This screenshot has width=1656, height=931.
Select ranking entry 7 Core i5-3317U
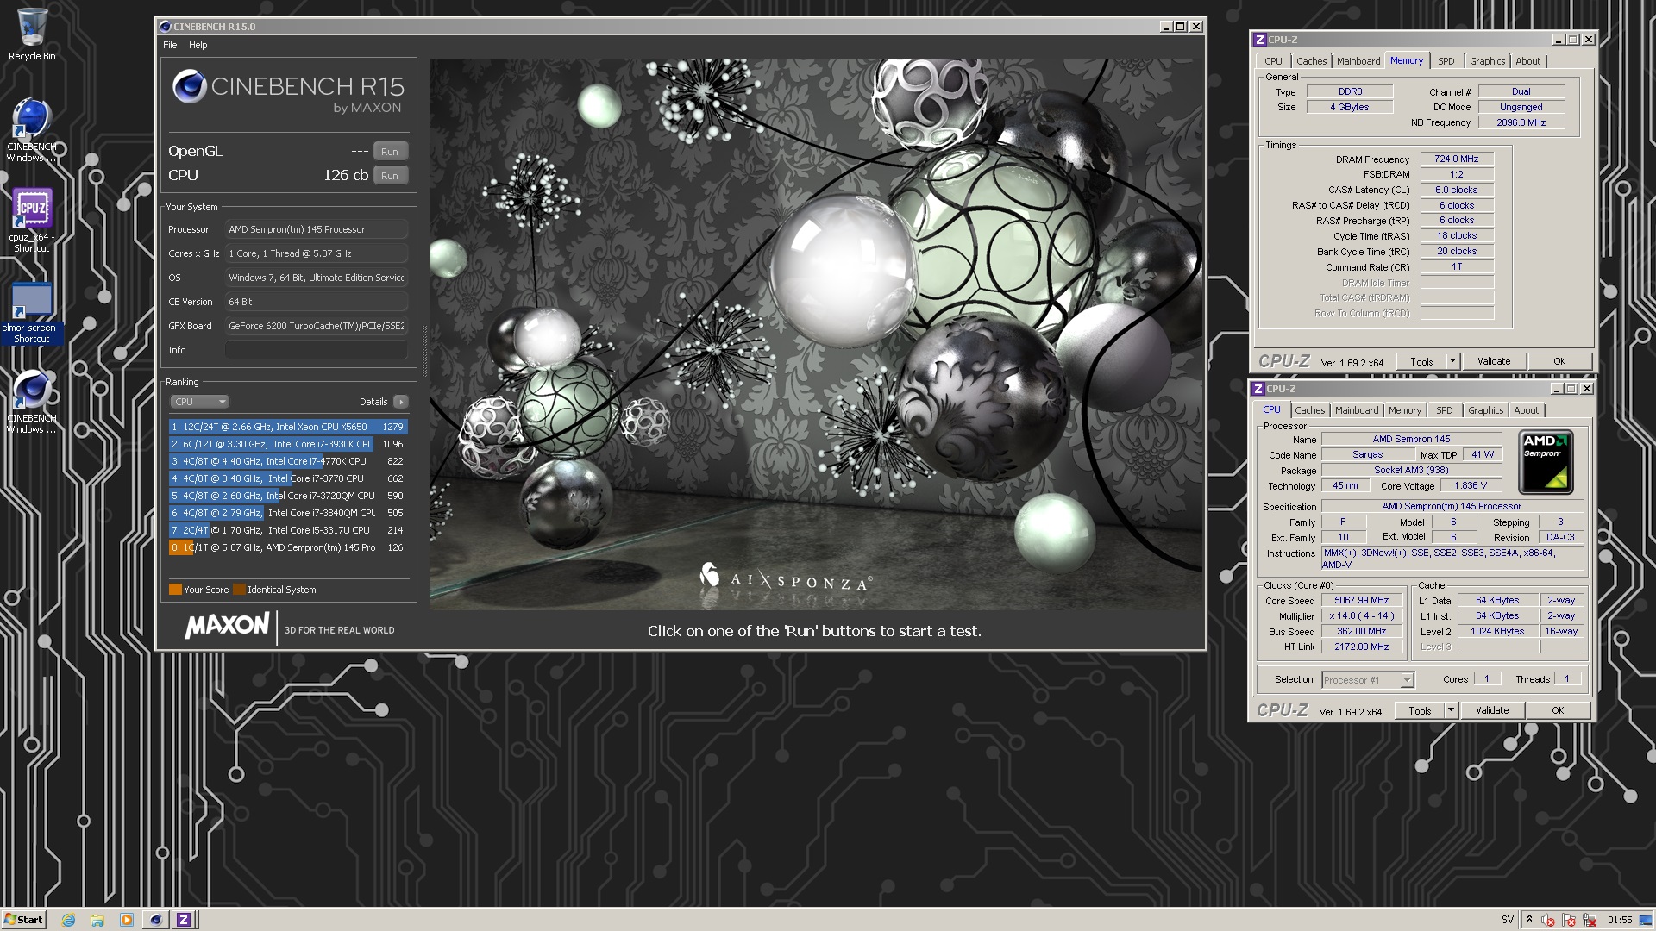(x=288, y=530)
